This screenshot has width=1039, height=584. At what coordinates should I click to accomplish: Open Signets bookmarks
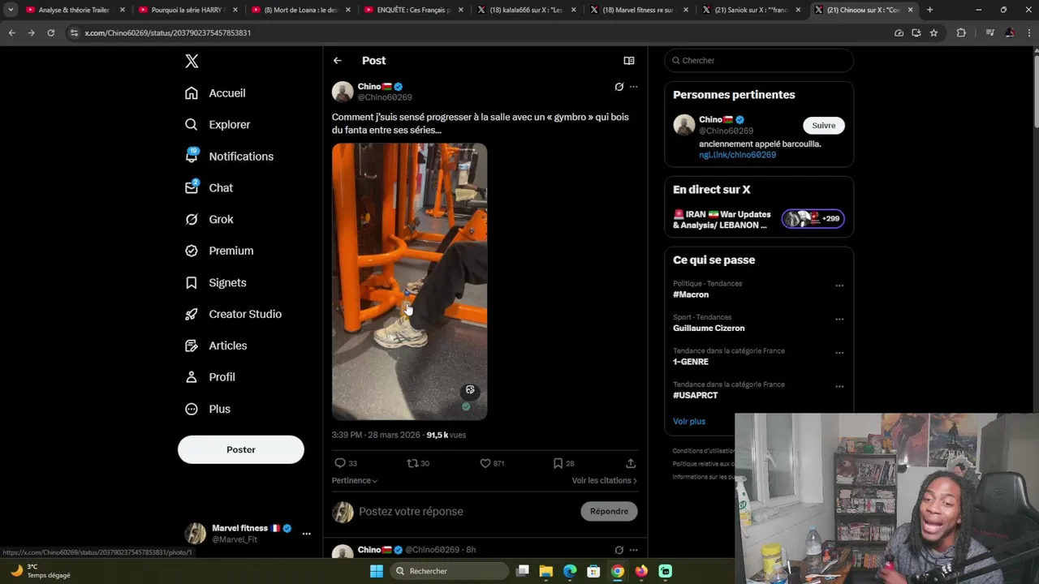click(x=215, y=282)
